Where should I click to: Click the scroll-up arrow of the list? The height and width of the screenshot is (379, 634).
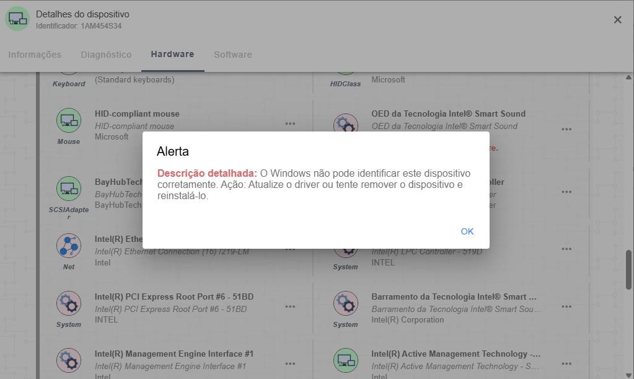click(x=628, y=78)
